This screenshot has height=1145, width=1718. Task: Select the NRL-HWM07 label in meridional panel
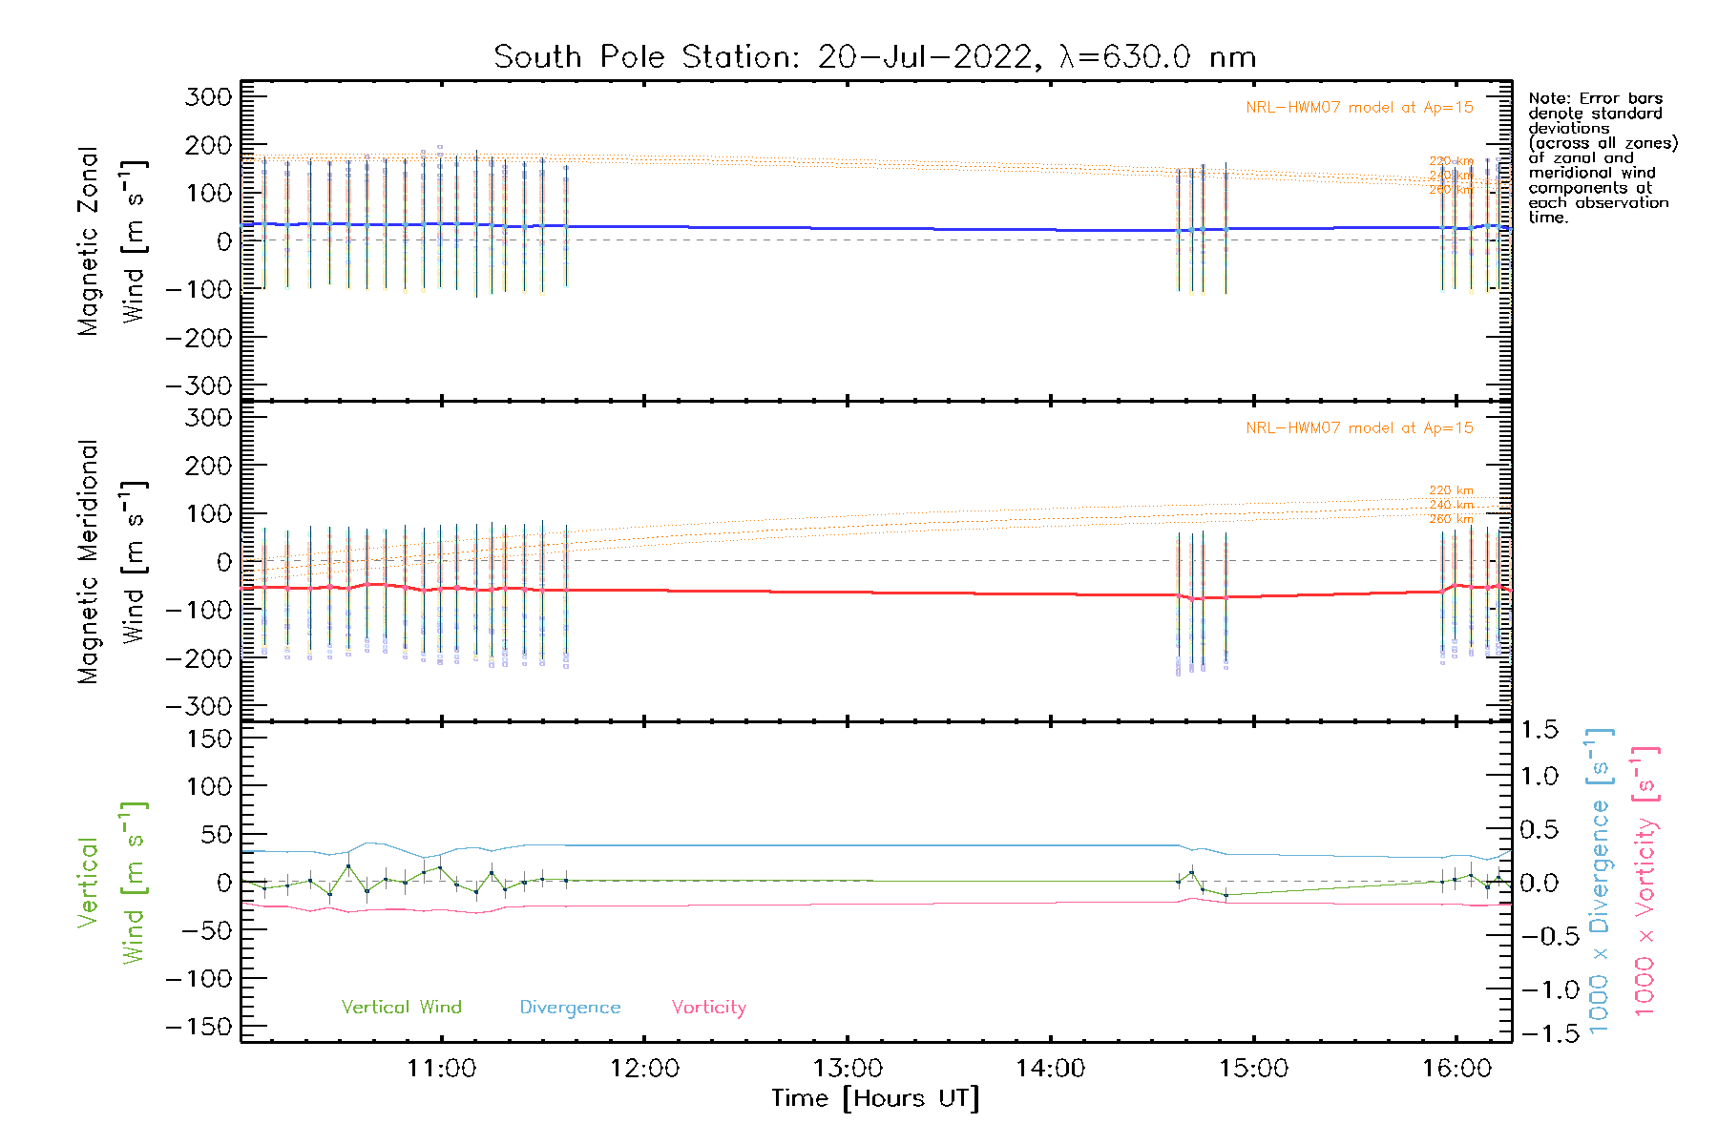point(1358,428)
